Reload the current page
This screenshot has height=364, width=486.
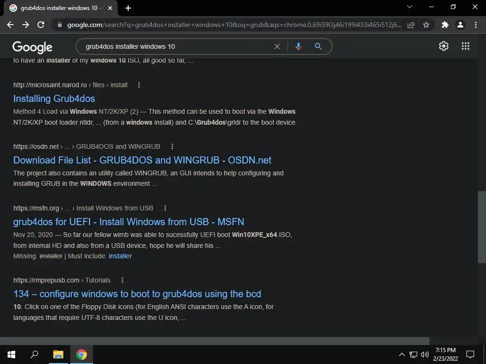41,25
